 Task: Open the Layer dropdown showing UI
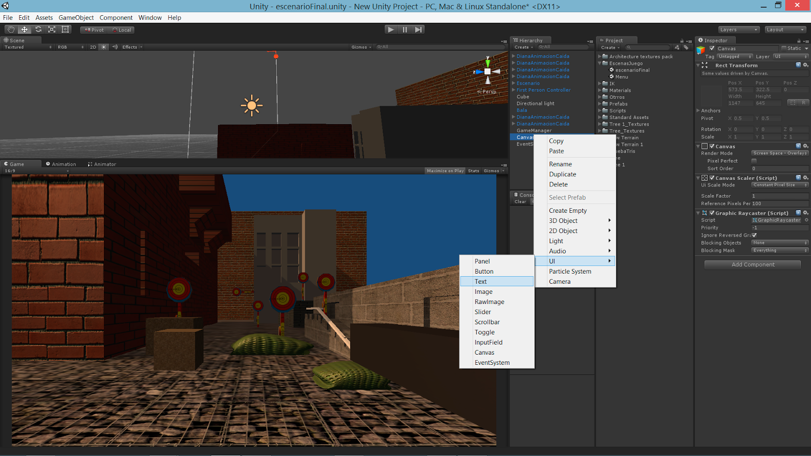(x=790, y=56)
